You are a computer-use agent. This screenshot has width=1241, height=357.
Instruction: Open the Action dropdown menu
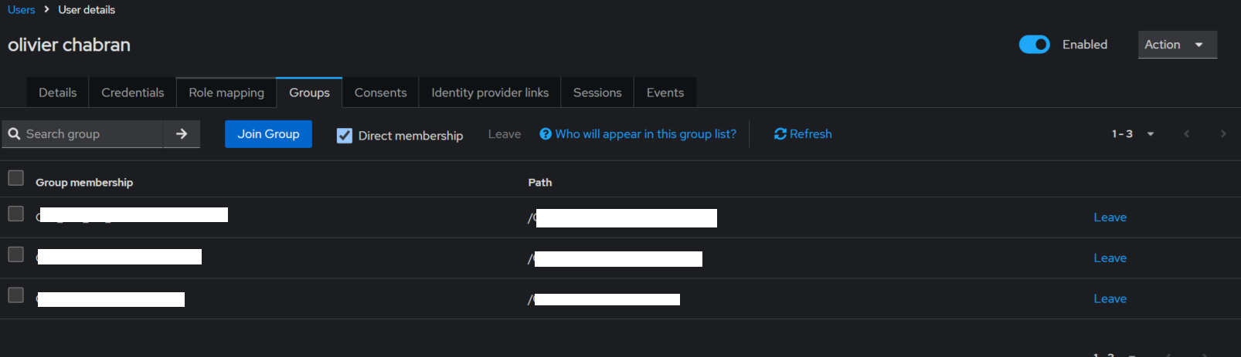pyautogui.click(x=1178, y=45)
